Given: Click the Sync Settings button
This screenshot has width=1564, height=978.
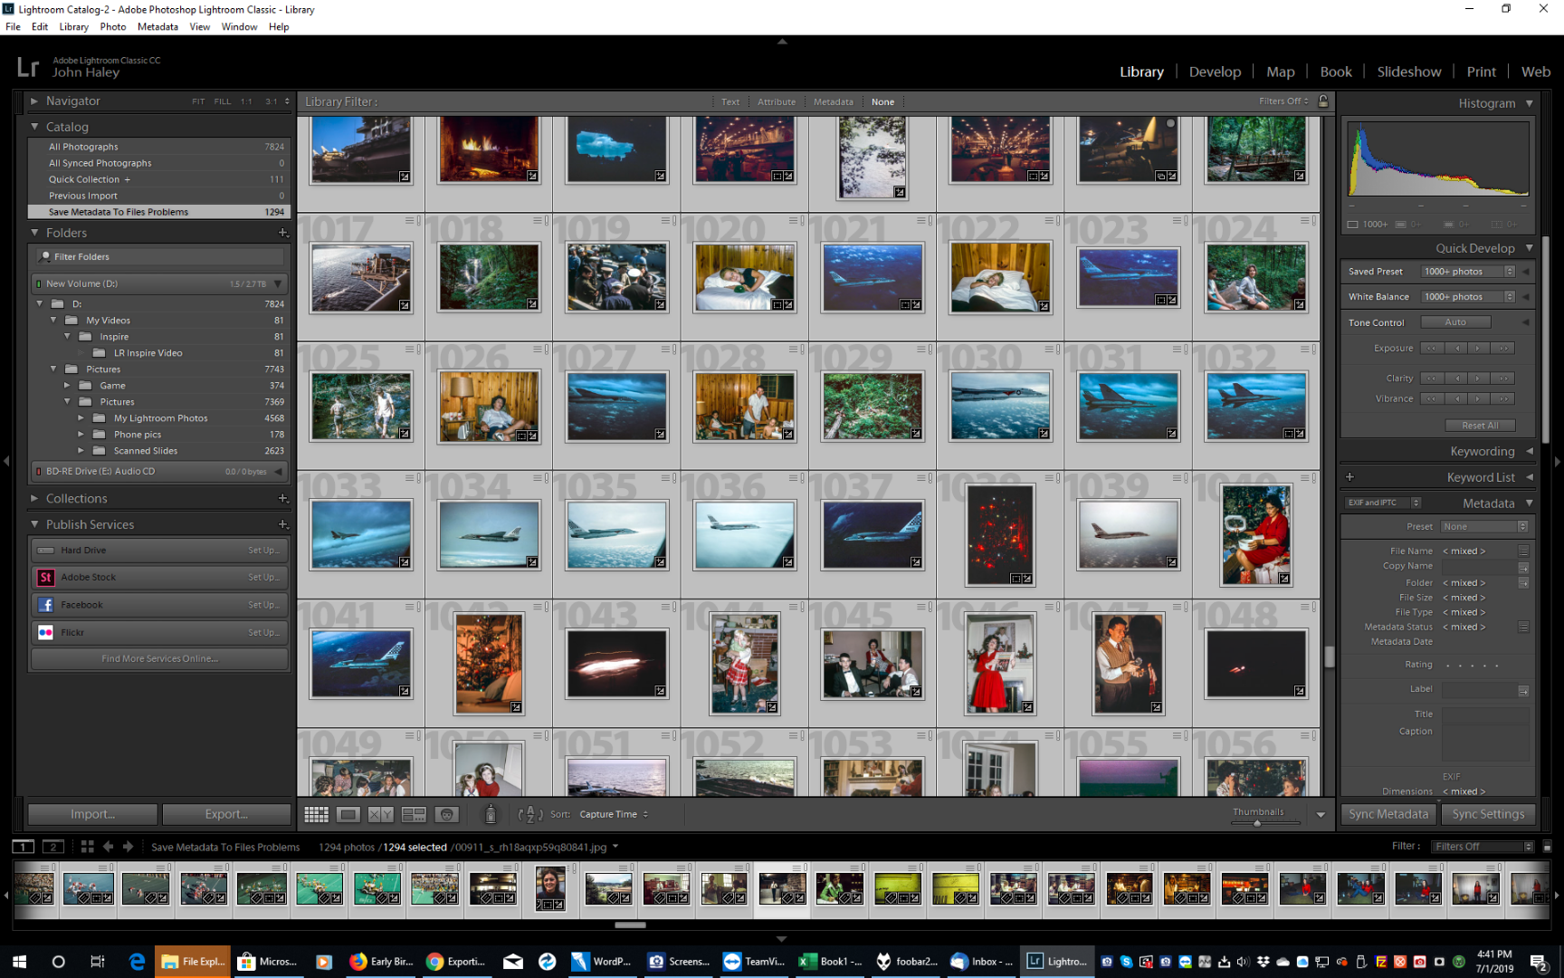Looking at the screenshot, I should [1488, 814].
